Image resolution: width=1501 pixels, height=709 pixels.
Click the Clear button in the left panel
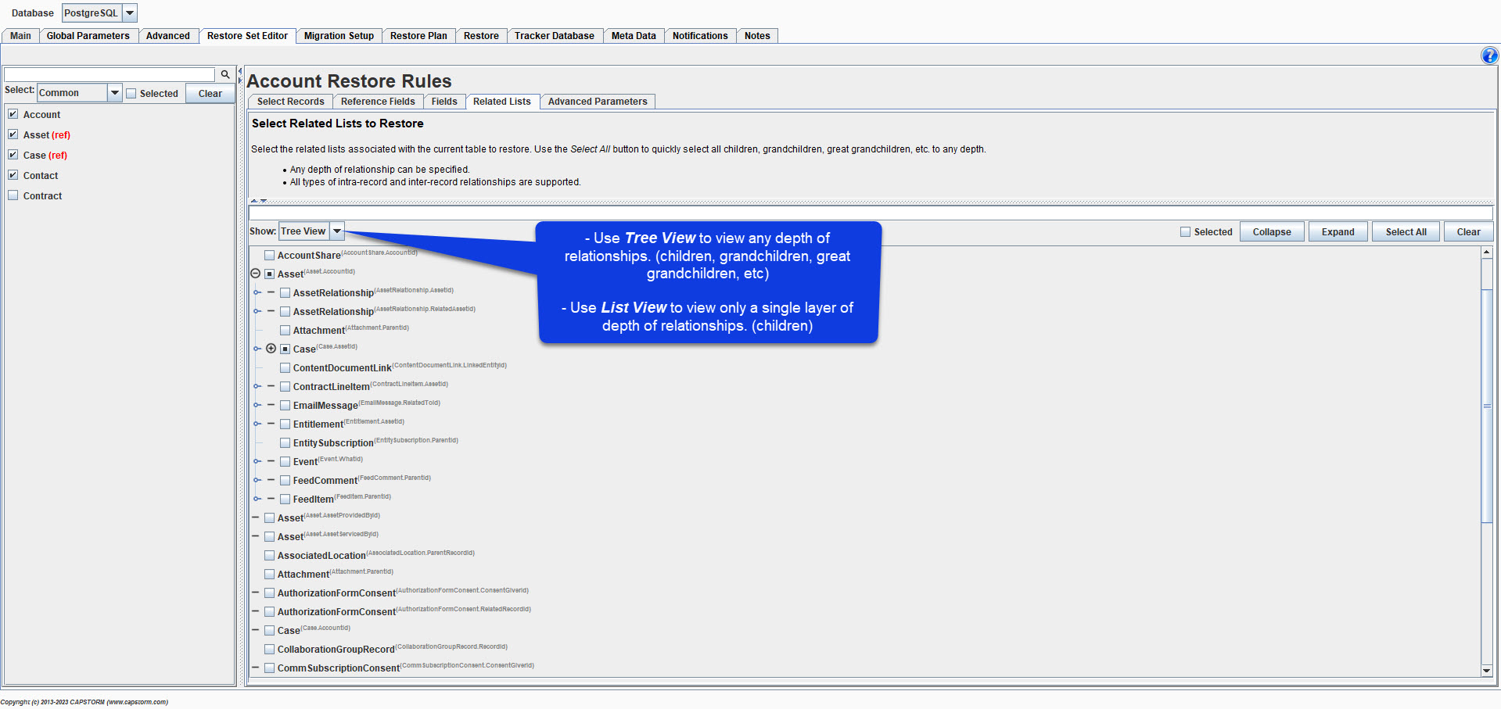[210, 94]
